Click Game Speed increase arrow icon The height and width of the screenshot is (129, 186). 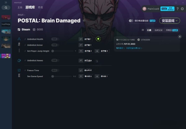tap(81, 76)
